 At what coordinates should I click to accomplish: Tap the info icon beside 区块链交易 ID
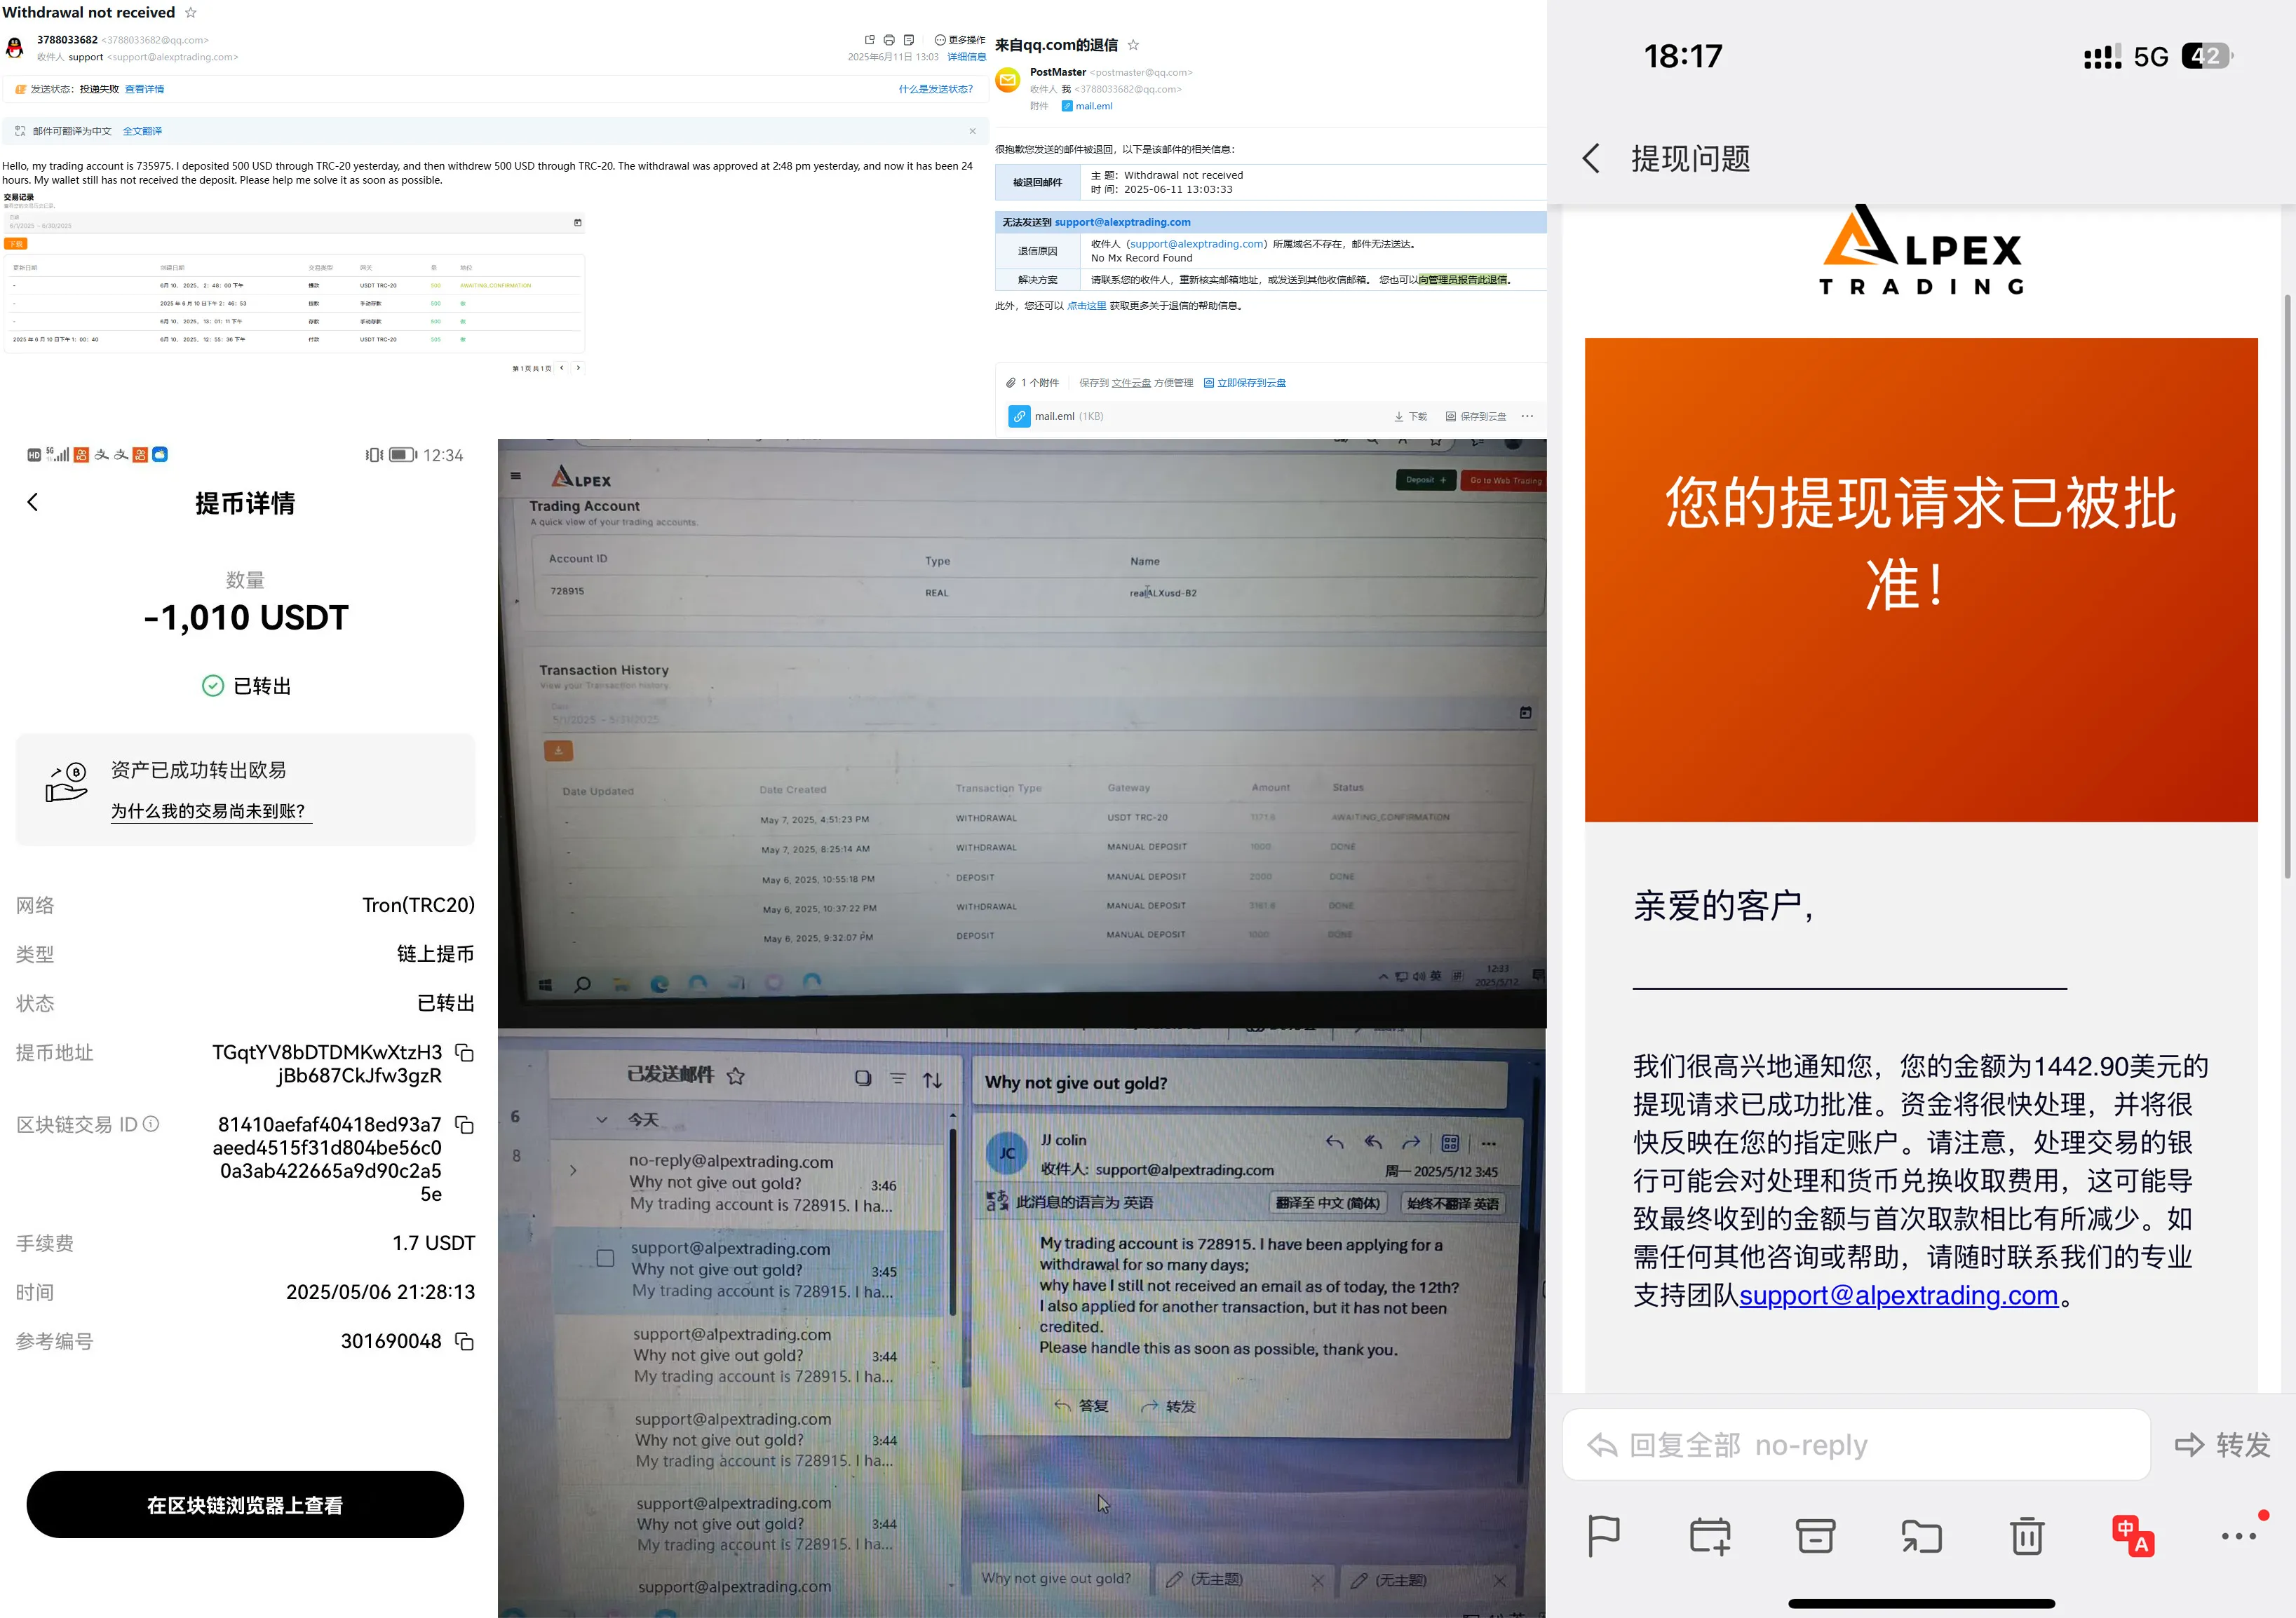[151, 1124]
